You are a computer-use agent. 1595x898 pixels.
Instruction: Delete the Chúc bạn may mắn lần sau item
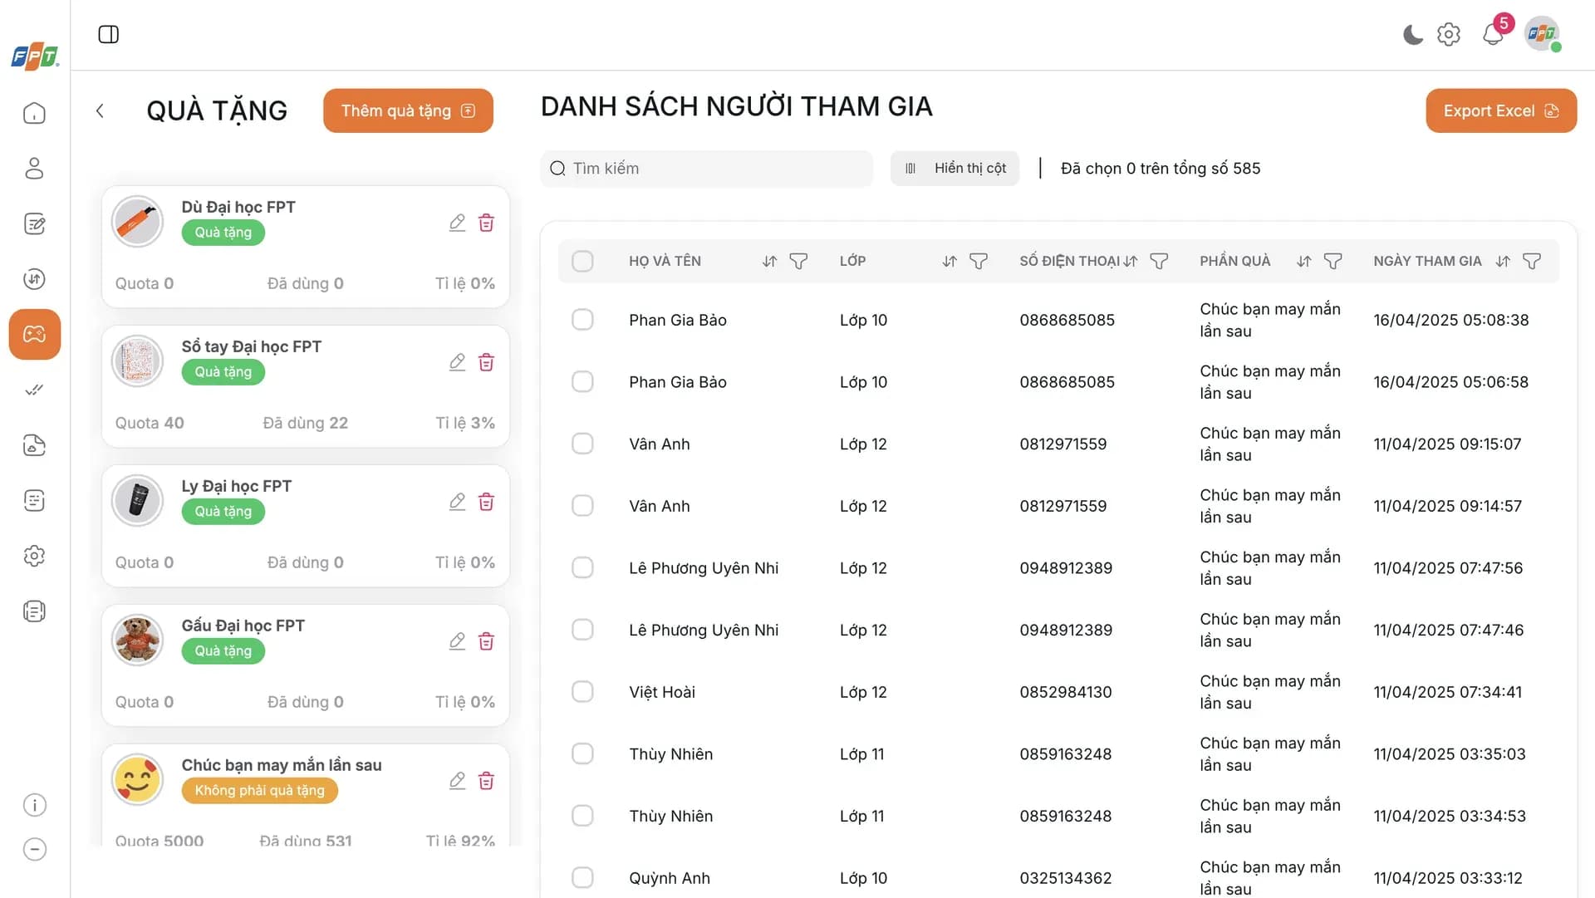[x=487, y=781]
